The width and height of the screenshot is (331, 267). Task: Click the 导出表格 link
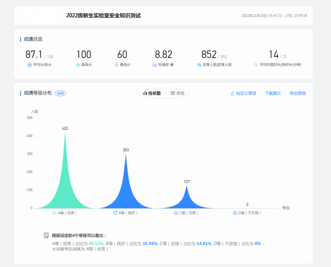point(298,93)
